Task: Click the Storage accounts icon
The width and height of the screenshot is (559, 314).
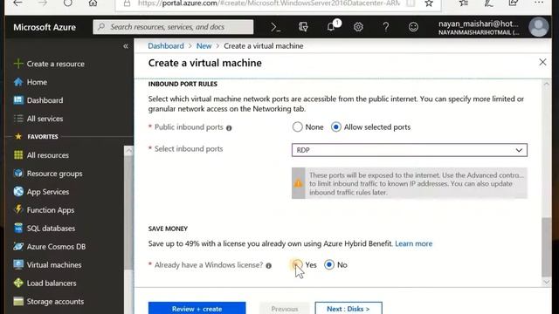Action: pos(18,301)
